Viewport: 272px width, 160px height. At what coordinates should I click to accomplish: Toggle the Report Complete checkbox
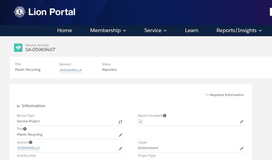(140, 121)
